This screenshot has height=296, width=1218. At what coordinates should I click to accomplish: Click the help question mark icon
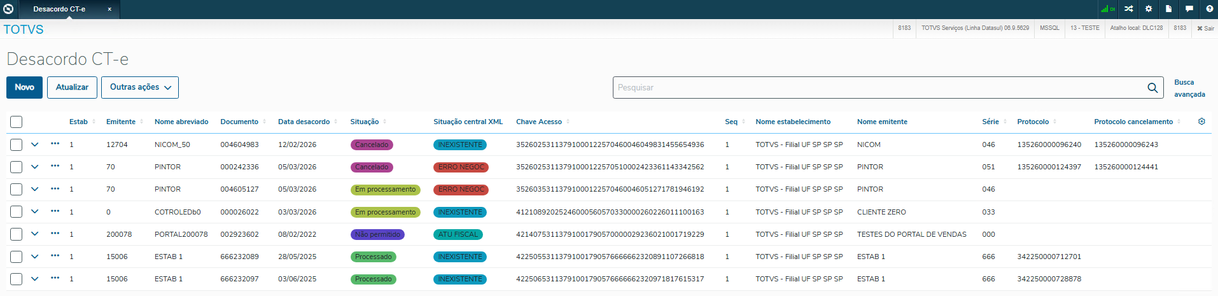click(x=1209, y=9)
